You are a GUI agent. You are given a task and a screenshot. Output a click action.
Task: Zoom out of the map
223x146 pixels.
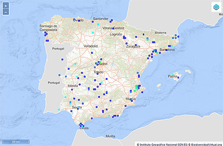click(x=6, y=12)
